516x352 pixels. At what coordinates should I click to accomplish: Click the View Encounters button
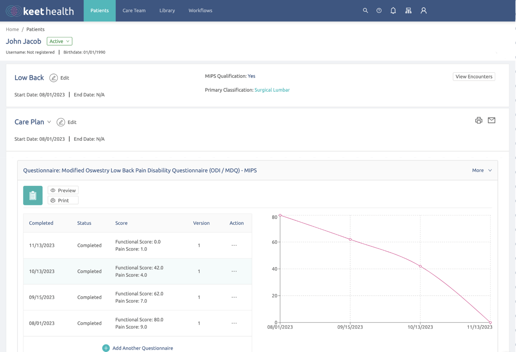474,77
